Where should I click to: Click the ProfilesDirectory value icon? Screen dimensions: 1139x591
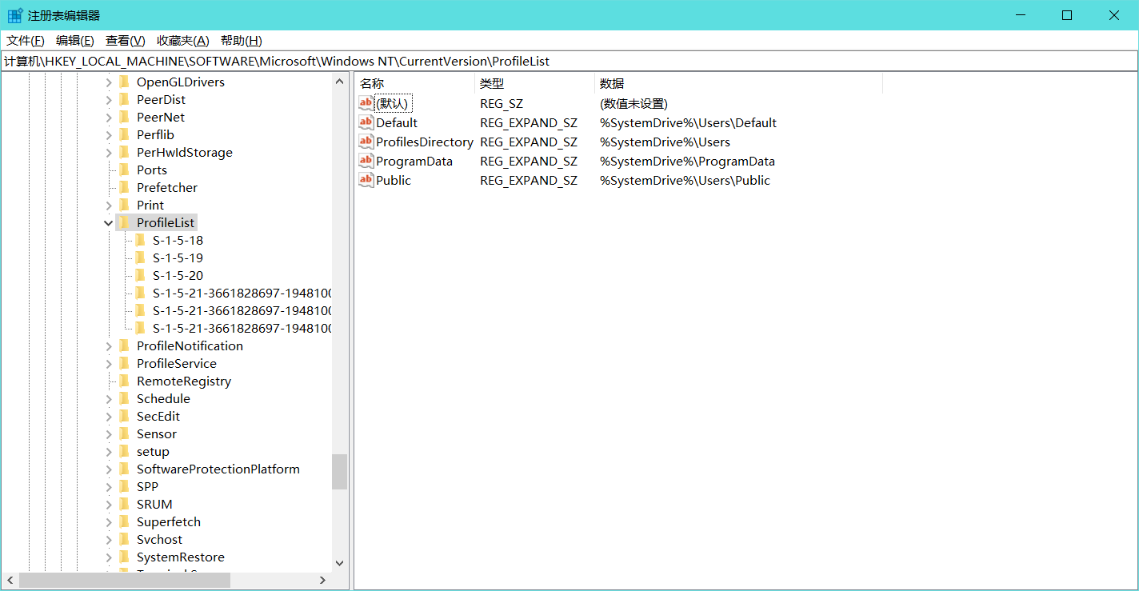pos(366,142)
